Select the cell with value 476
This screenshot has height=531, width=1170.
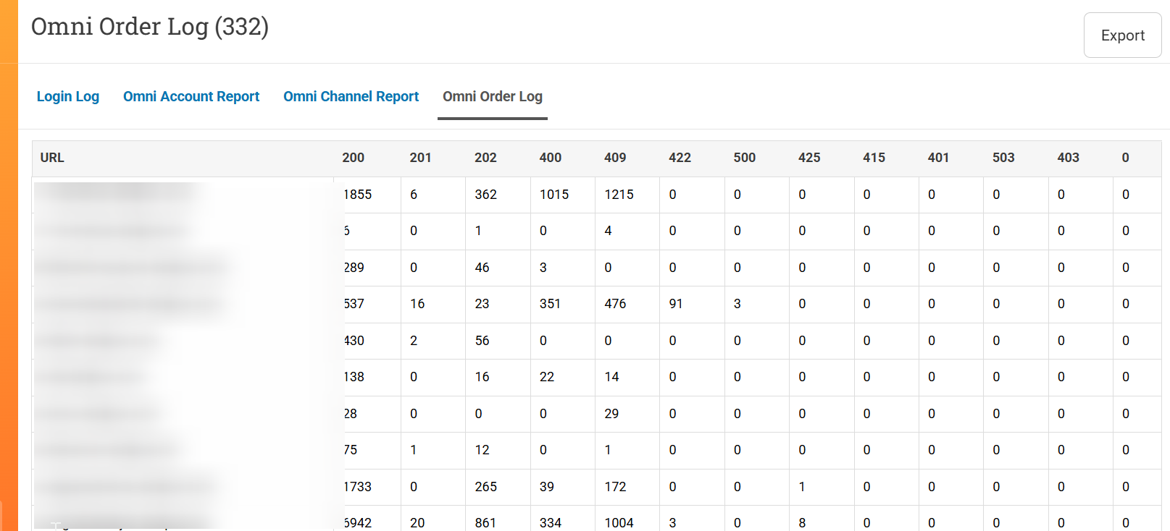(615, 304)
